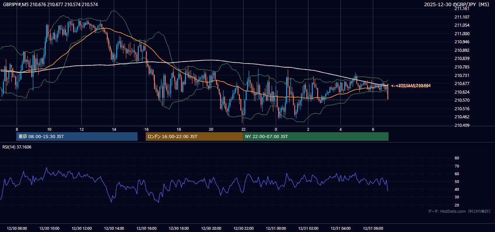Screen dimensions: 495x232
Task: Click RSI scale value 50
Action: [457, 181]
